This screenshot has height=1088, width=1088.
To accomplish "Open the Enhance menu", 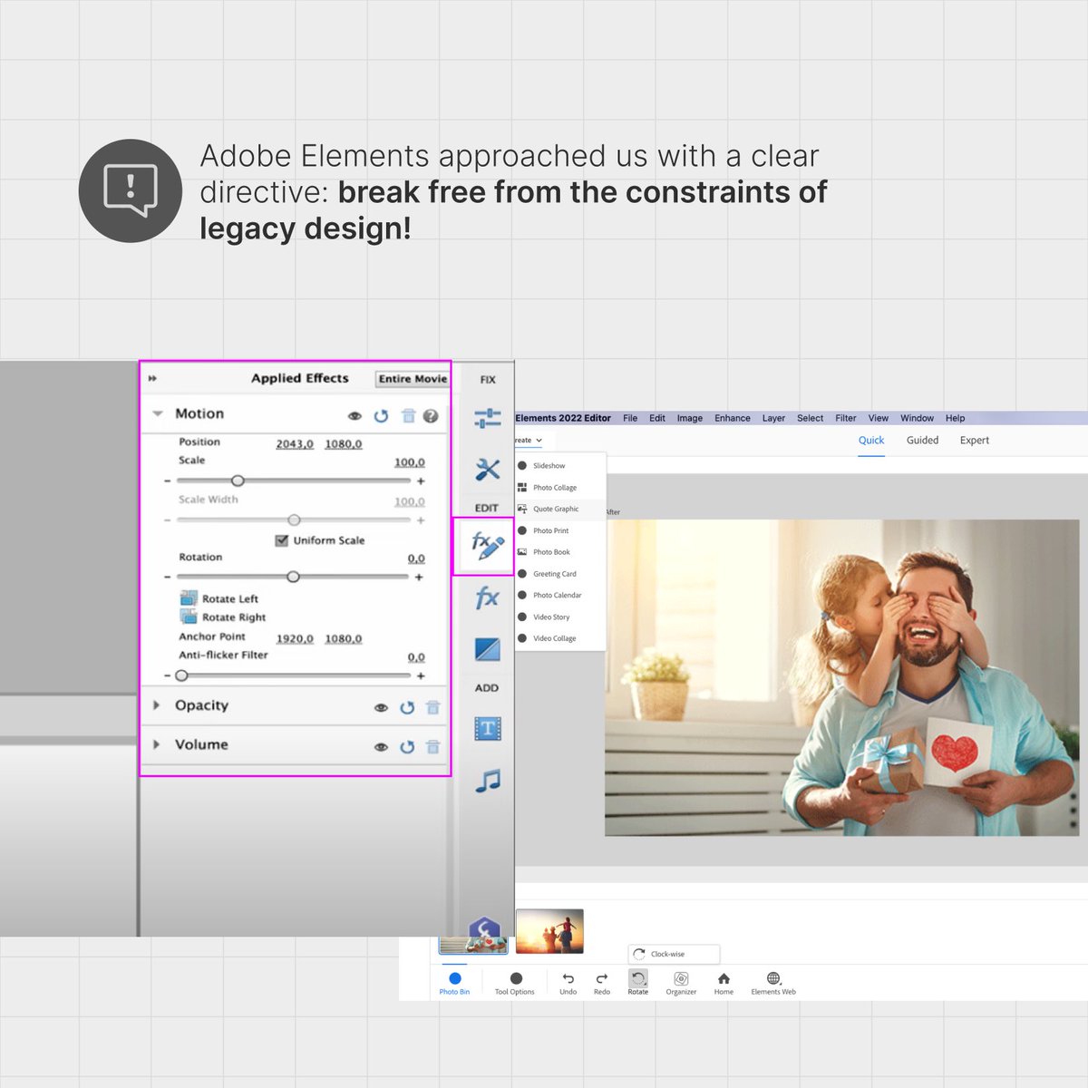I will [x=733, y=418].
